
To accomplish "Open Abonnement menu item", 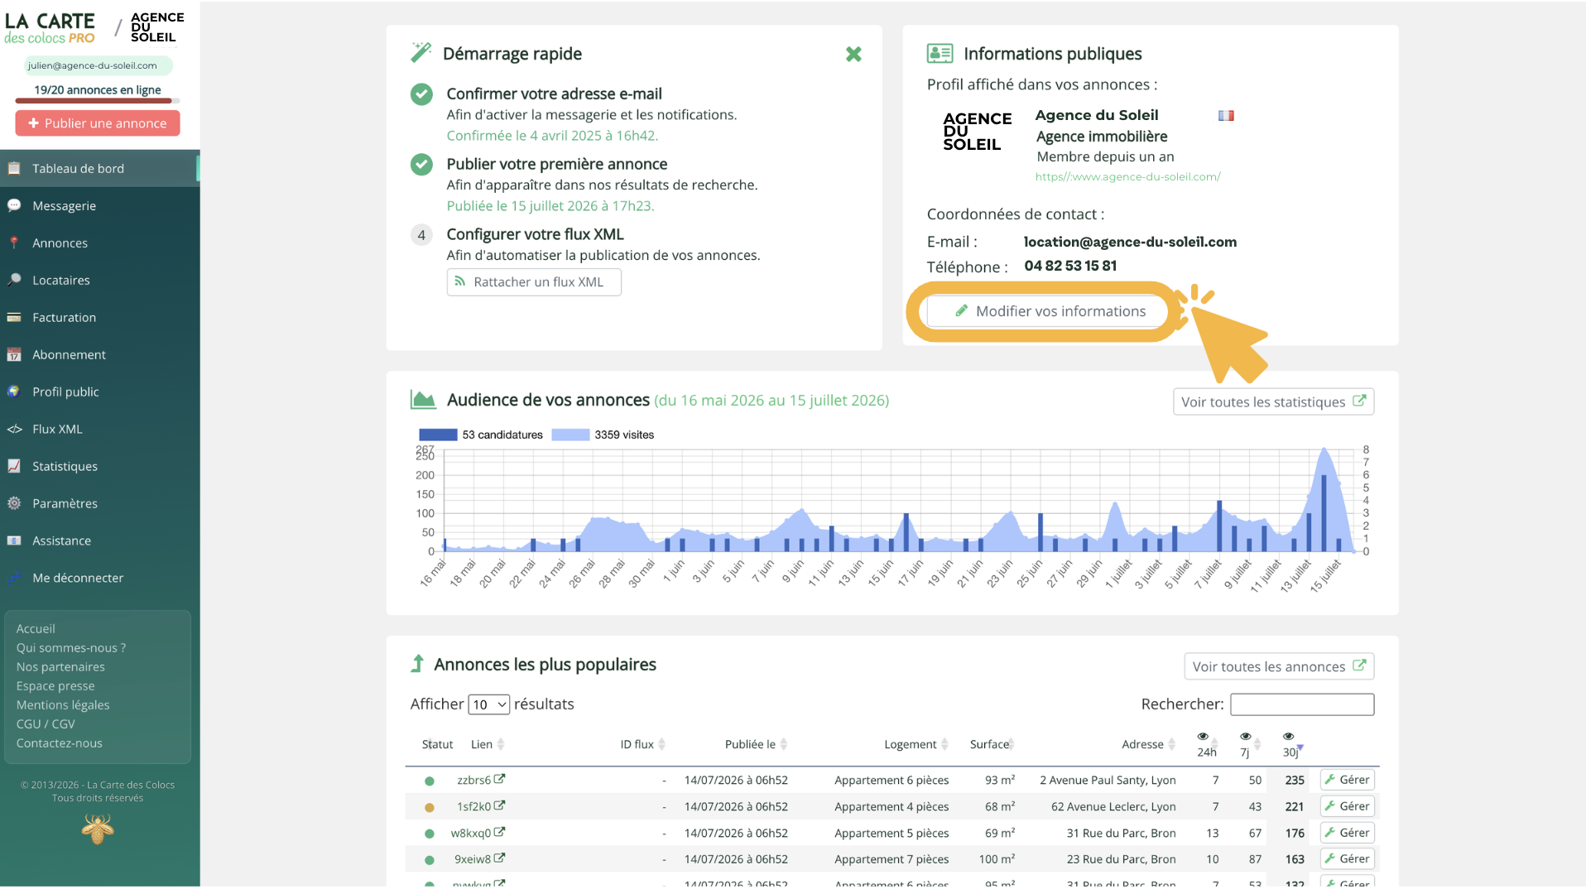I will [x=99, y=354].
